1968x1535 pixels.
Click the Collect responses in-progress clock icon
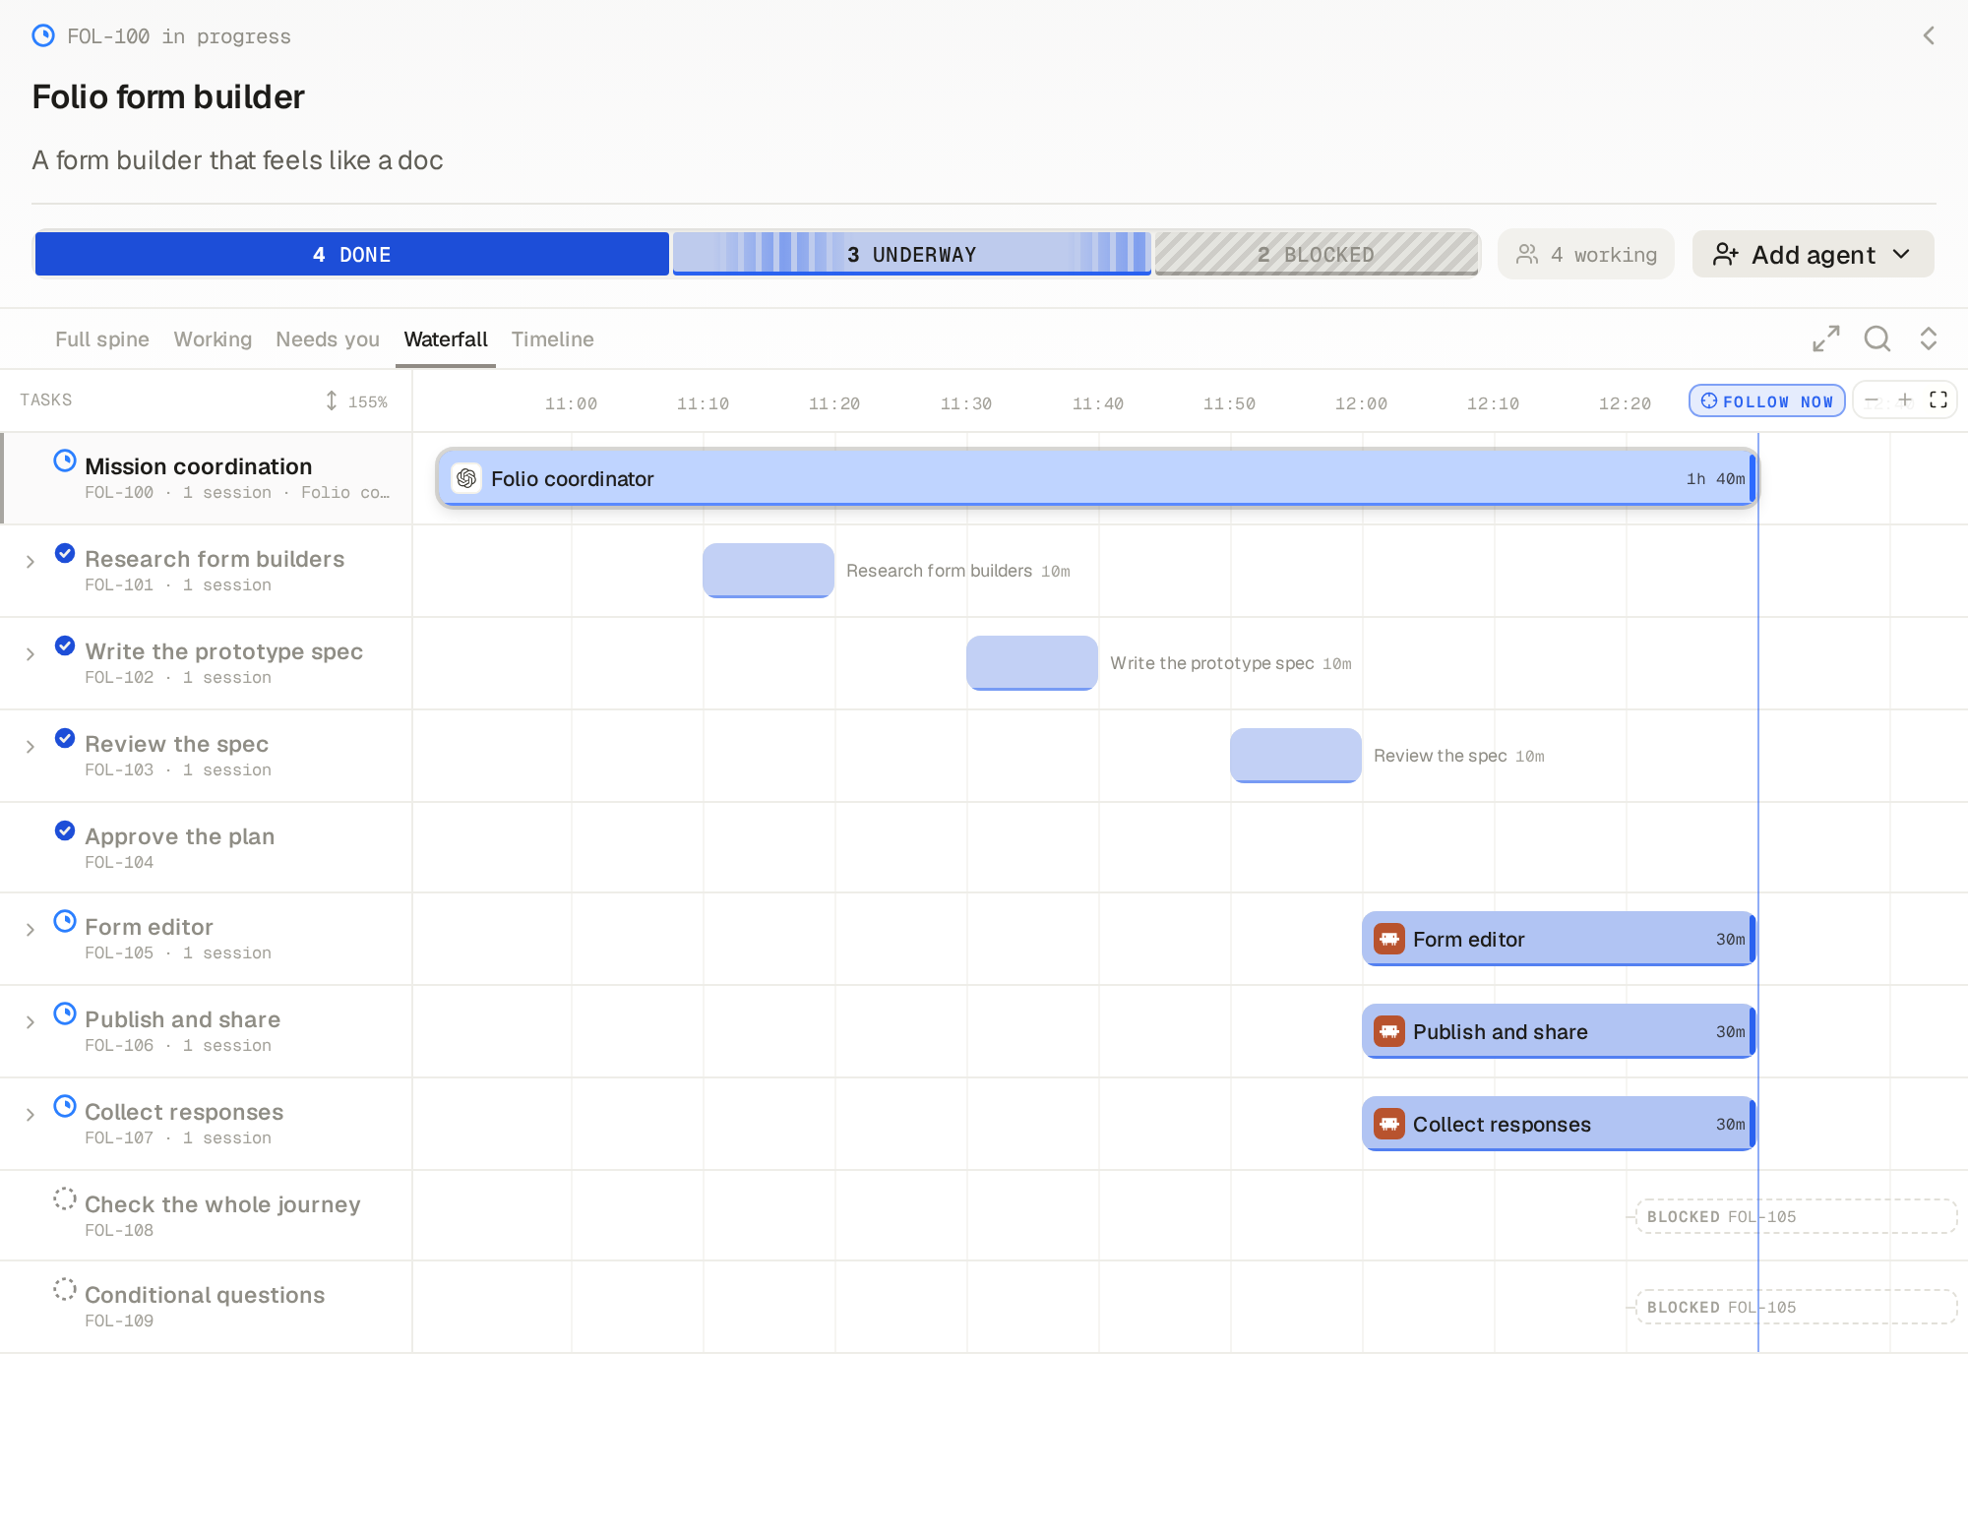(x=65, y=1106)
